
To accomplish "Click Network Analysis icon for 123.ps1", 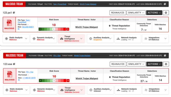I will point(118,39).
